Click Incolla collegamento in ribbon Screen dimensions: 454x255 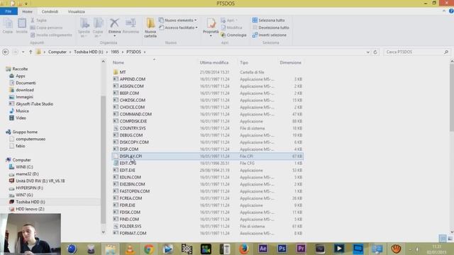51,35
